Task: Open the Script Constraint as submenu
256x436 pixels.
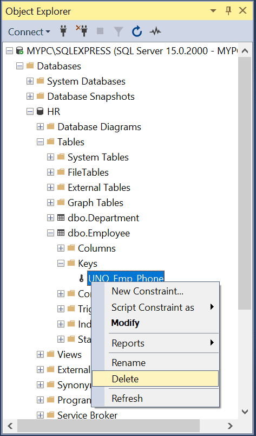Action: point(155,307)
